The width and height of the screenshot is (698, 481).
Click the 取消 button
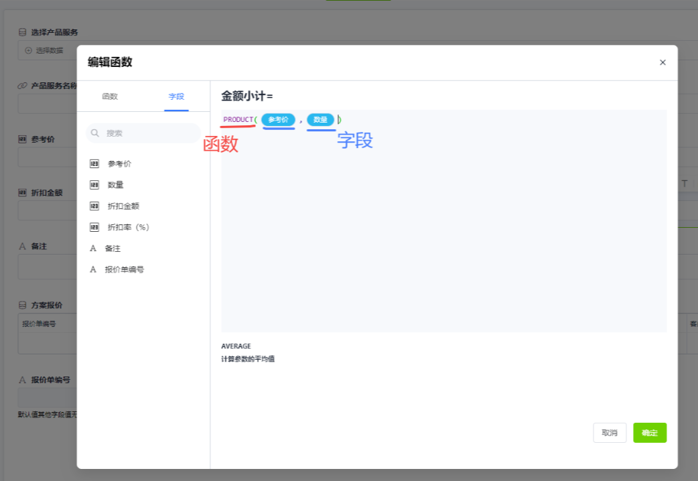pyautogui.click(x=610, y=433)
